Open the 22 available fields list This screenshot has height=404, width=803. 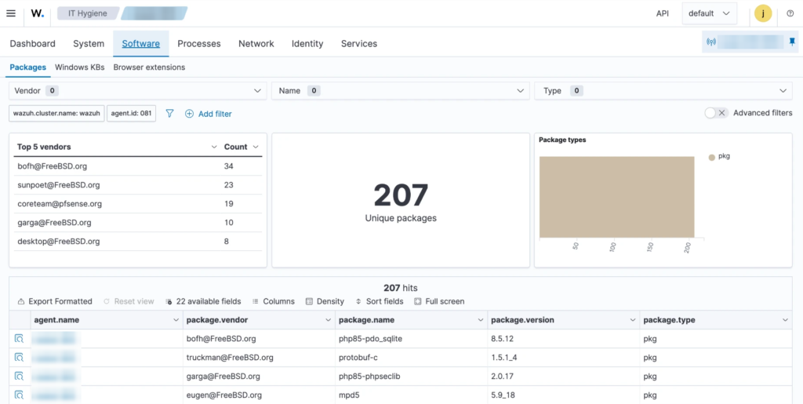(x=203, y=301)
